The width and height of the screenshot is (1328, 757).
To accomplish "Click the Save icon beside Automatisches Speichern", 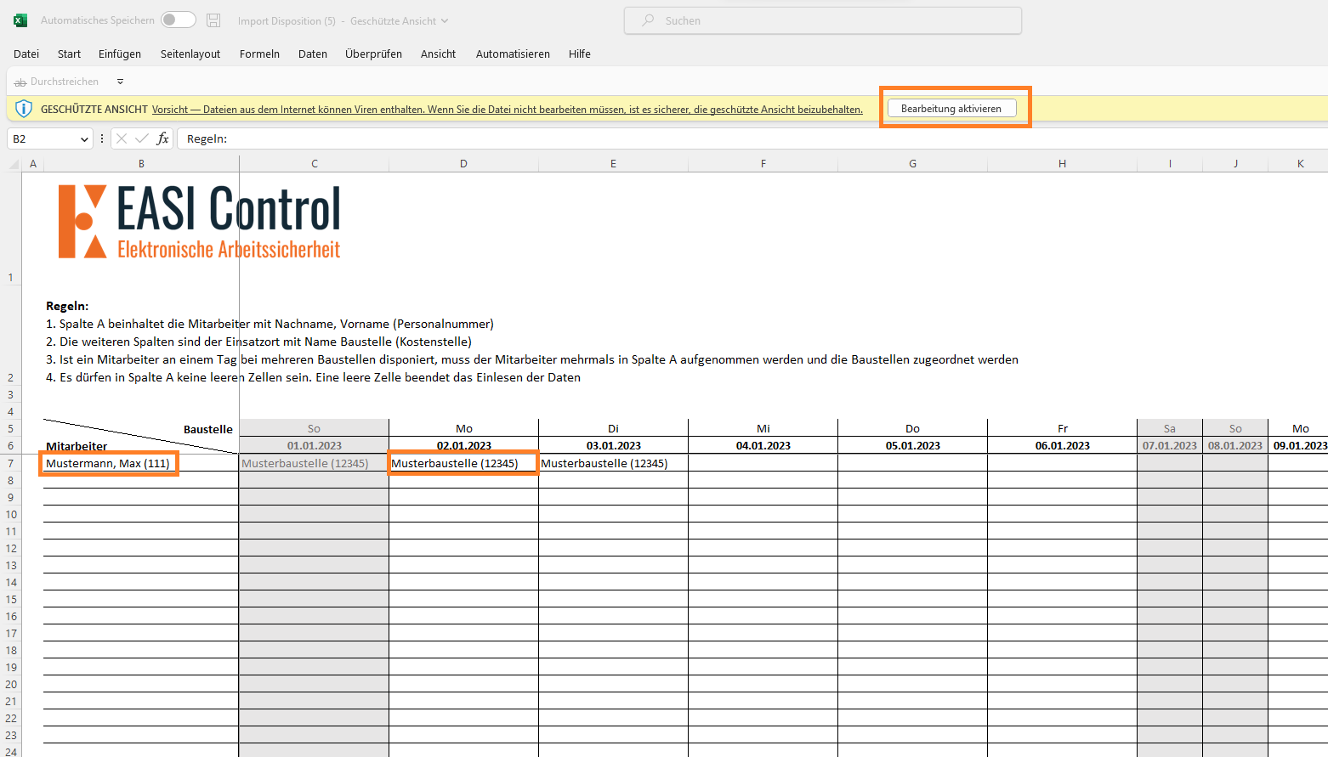I will click(213, 20).
